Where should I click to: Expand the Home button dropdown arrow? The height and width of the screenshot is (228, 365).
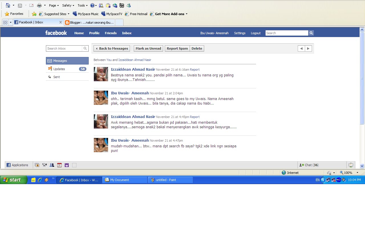click(x=13, y=5)
